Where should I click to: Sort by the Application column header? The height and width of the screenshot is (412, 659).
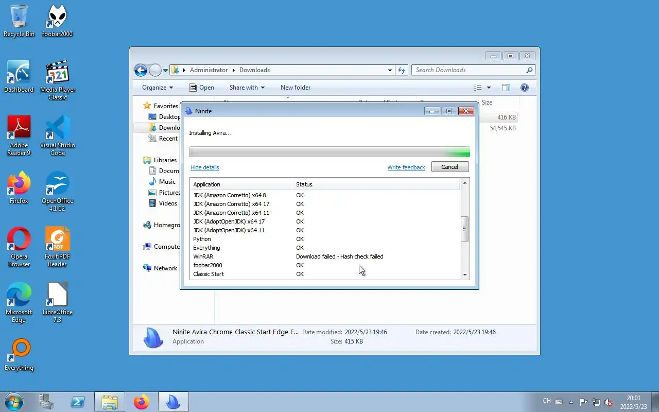(241, 184)
